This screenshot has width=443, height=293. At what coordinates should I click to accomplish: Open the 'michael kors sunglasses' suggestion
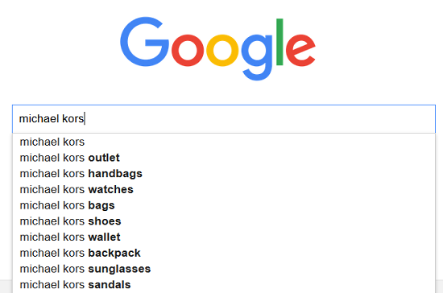point(224,269)
